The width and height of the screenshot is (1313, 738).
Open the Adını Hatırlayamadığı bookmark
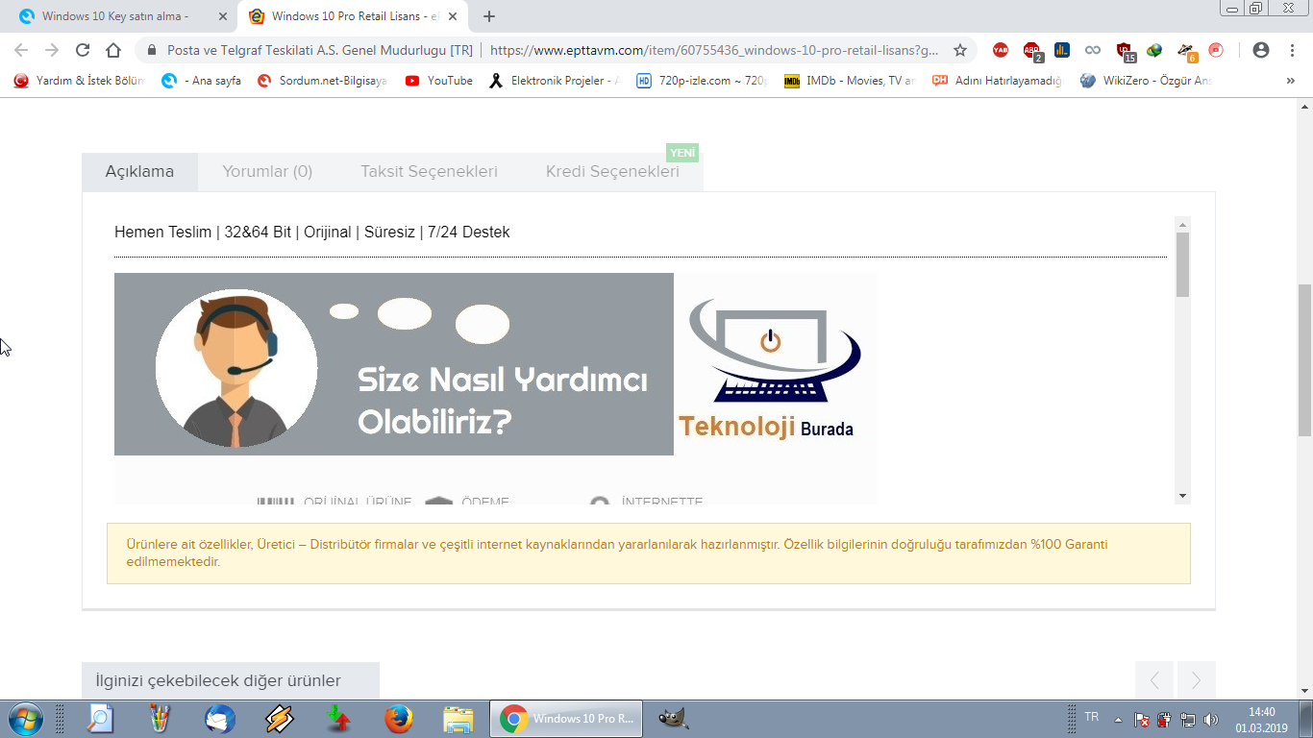pyautogui.click(x=998, y=81)
